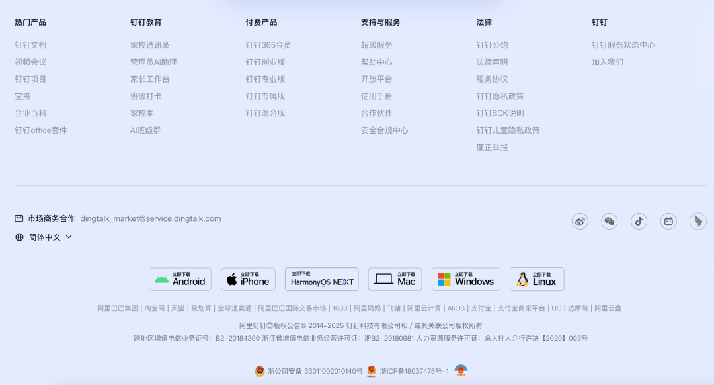Open 钉钉公约 link

click(x=493, y=45)
